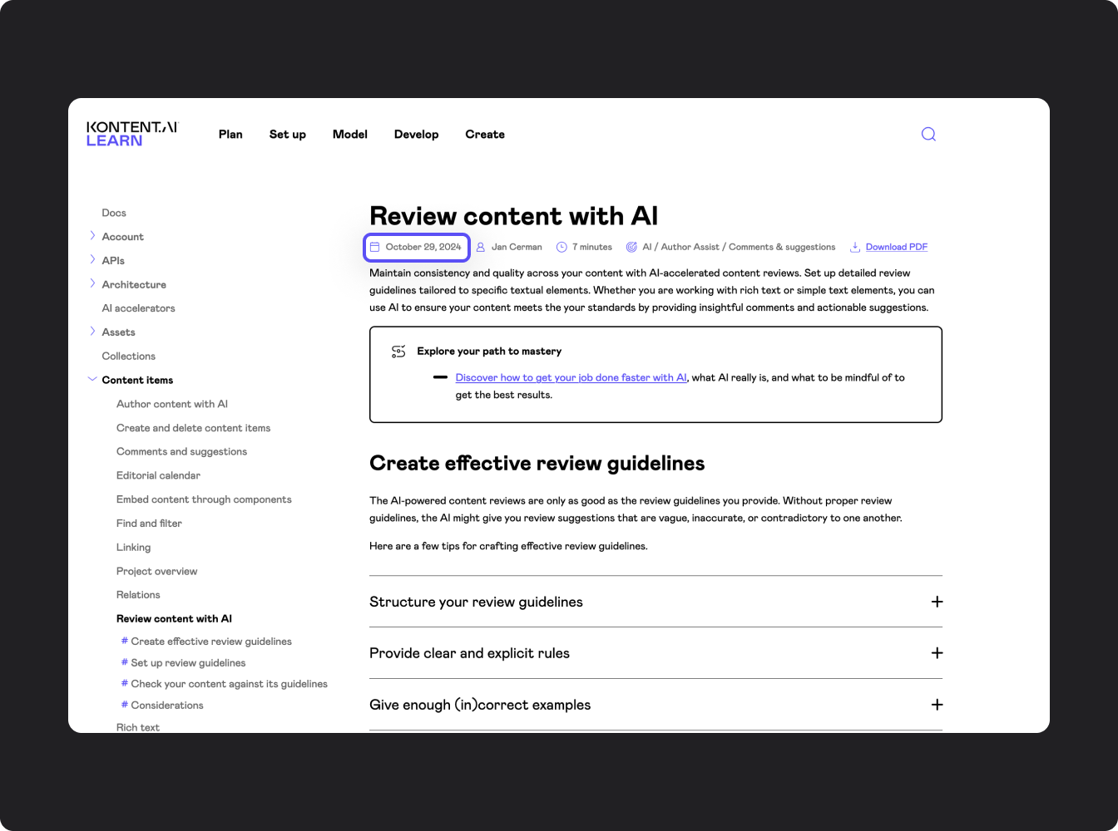Open the link about getting your job done faster
This screenshot has height=831, width=1118.
coord(570,377)
